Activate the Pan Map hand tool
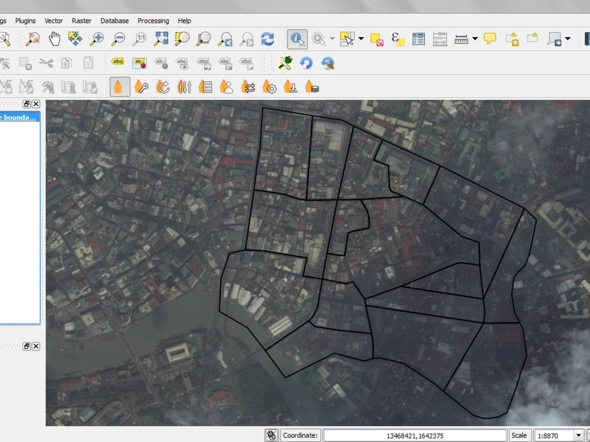590x442 pixels. (53, 39)
